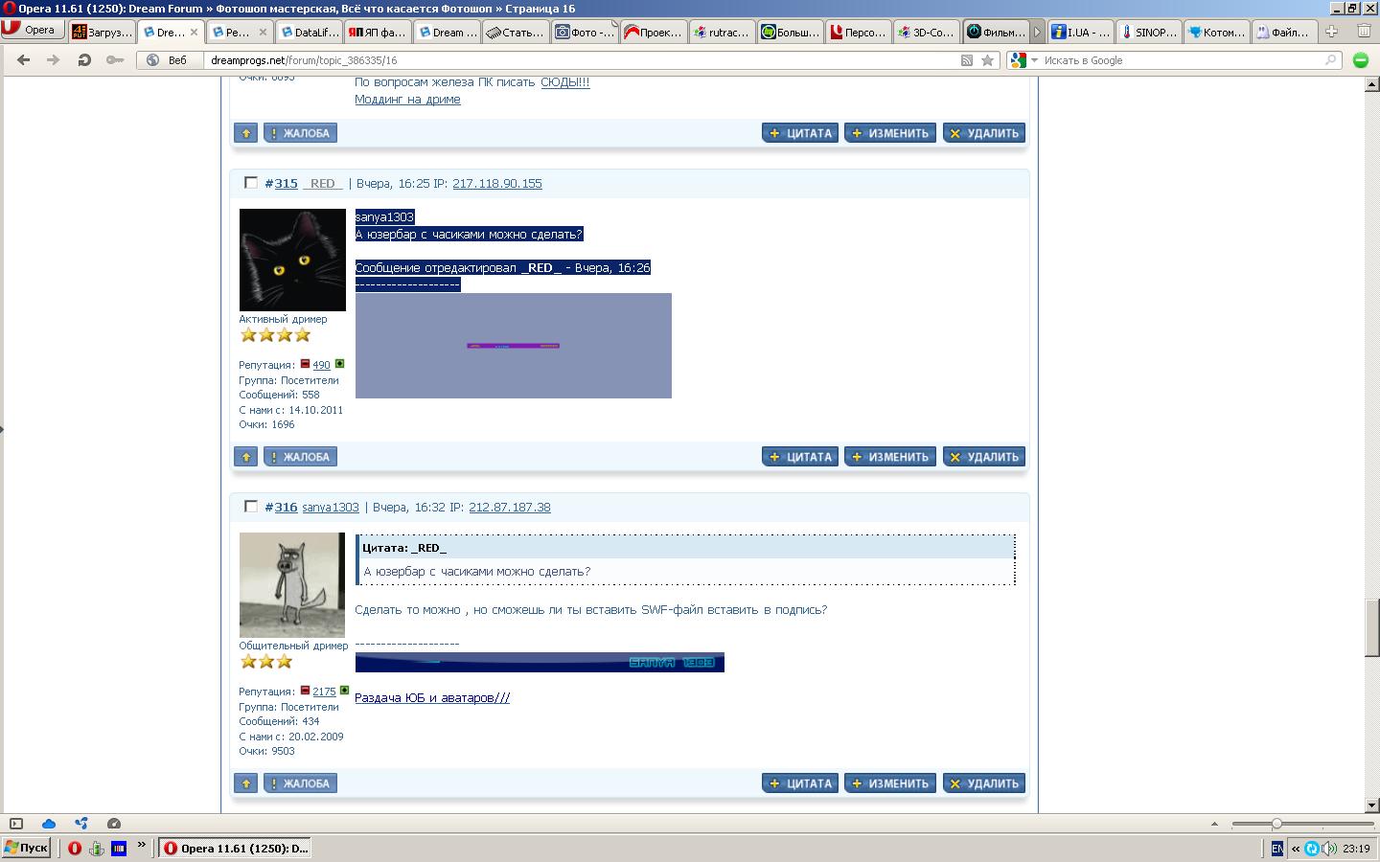The image size is (1380, 862).
Task: Follow the СЮДЫ!!! link
Action: 565,82
